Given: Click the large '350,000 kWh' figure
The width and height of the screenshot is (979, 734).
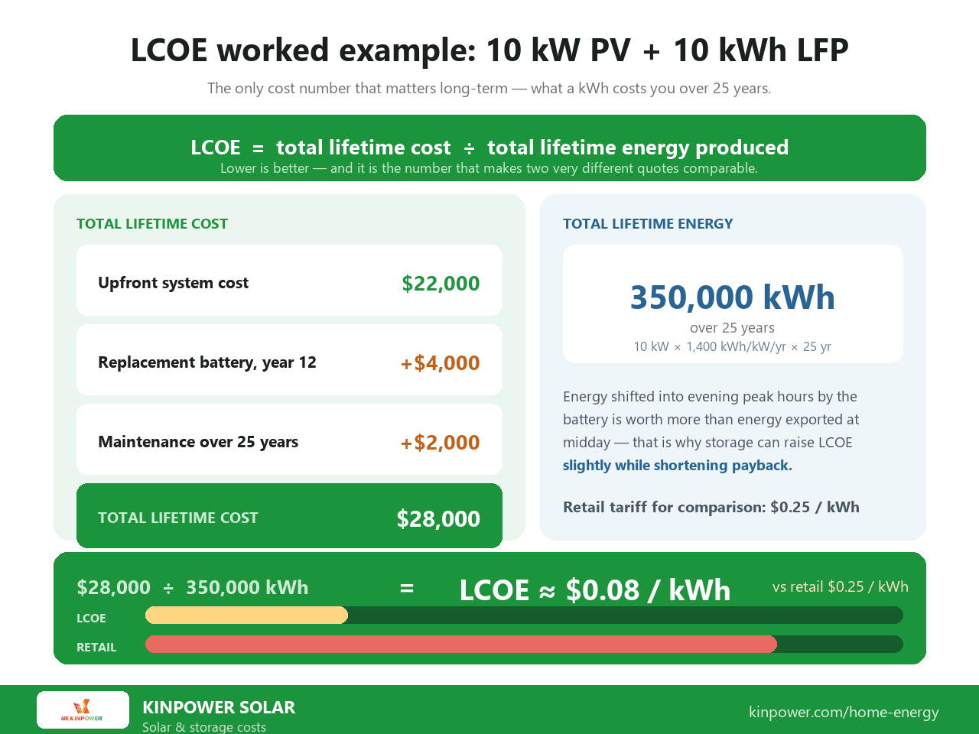Looking at the screenshot, I should tap(733, 297).
